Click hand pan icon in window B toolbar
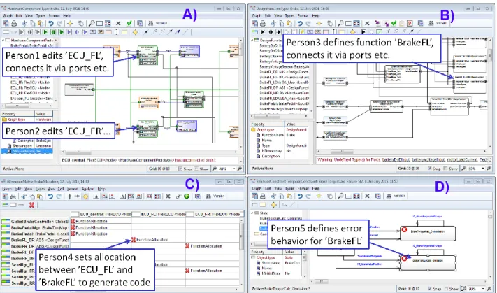Viewport: 497px width, 293px height. pos(330,23)
